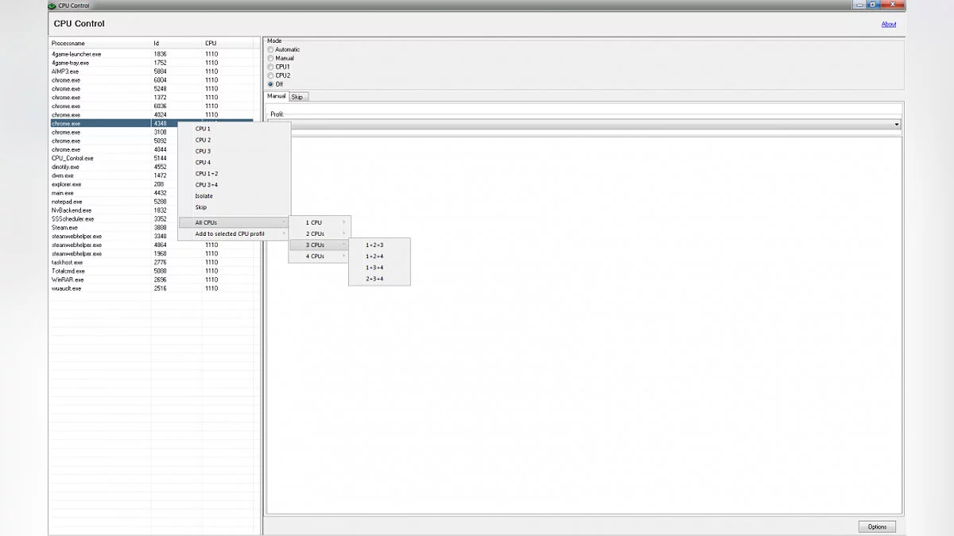Screen dimensions: 954x536
Task: Open the About link
Action: [888, 24]
